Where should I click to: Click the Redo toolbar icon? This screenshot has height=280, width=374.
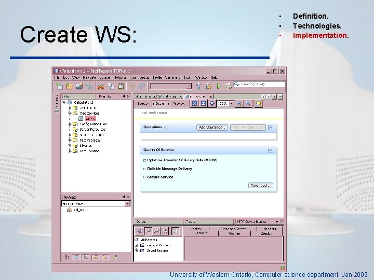click(142, 86)
